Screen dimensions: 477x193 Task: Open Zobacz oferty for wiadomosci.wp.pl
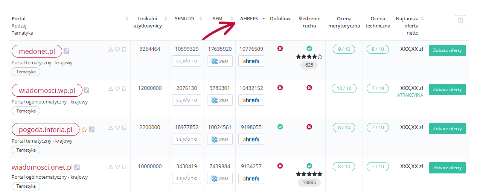pos(447,90)
